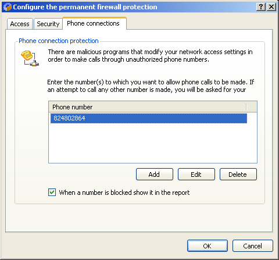Screen dimensions: 279x260
Task: Confirm settings with the OK button
Action: click(208, 246)
